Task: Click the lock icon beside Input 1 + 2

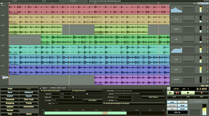Action: click(41, 88)
